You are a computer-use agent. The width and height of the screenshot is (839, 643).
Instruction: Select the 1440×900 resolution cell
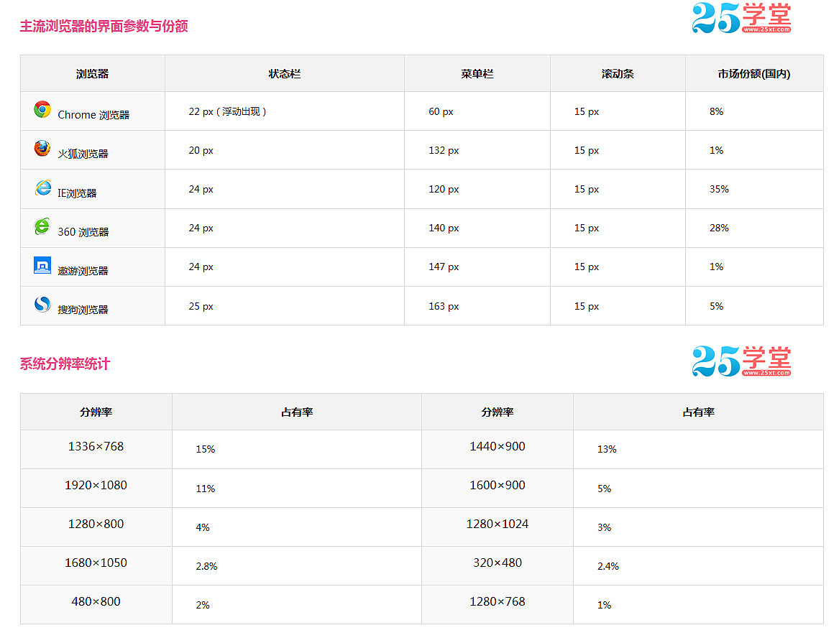point(498,447)
